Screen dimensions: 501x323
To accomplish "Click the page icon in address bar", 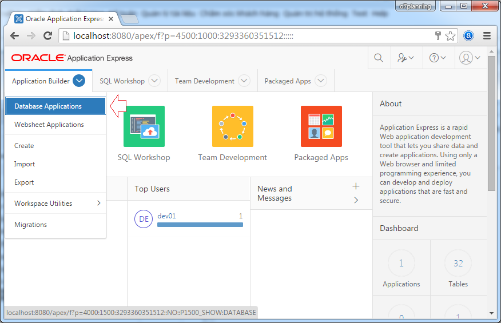I will coord(66,36).
